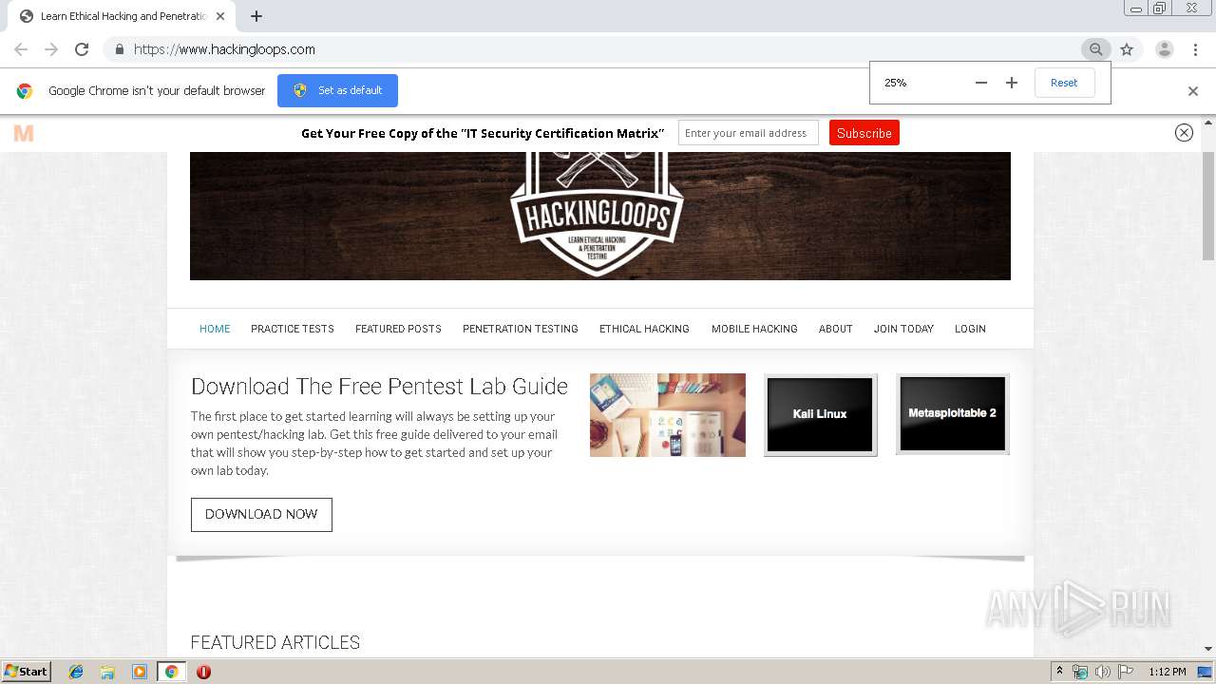The height and width of the screenshot is (684, 1216).
Task: Open the HOME menu item
Action: pyautogui.click(x=215, y=329)
